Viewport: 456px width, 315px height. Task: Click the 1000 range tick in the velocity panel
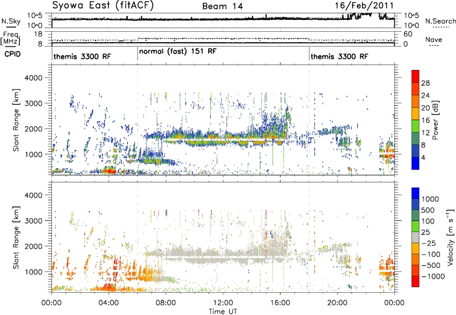[x=33, y=272]
